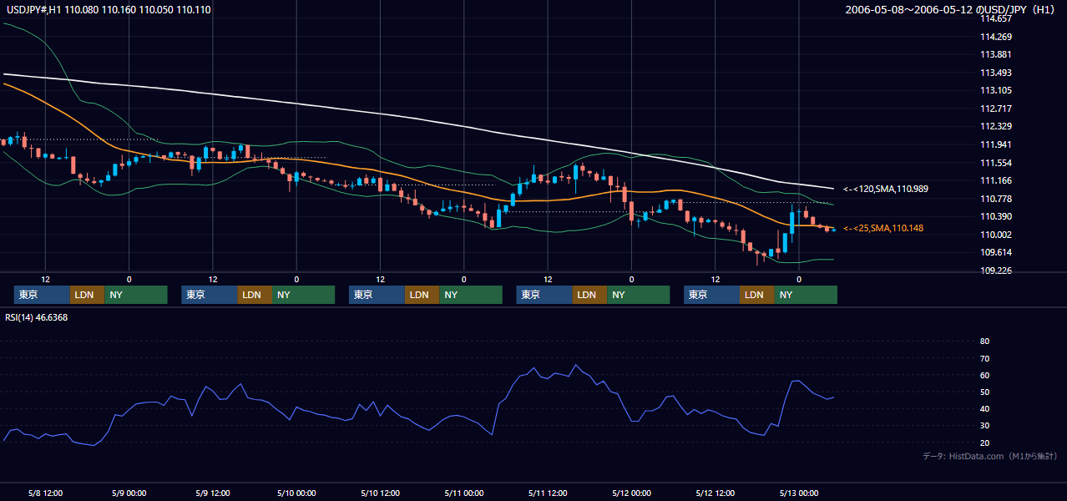The width and height of the screenshot is (1067, 501).
Task: Click price axis value 110.002
Action: [995, 235]
